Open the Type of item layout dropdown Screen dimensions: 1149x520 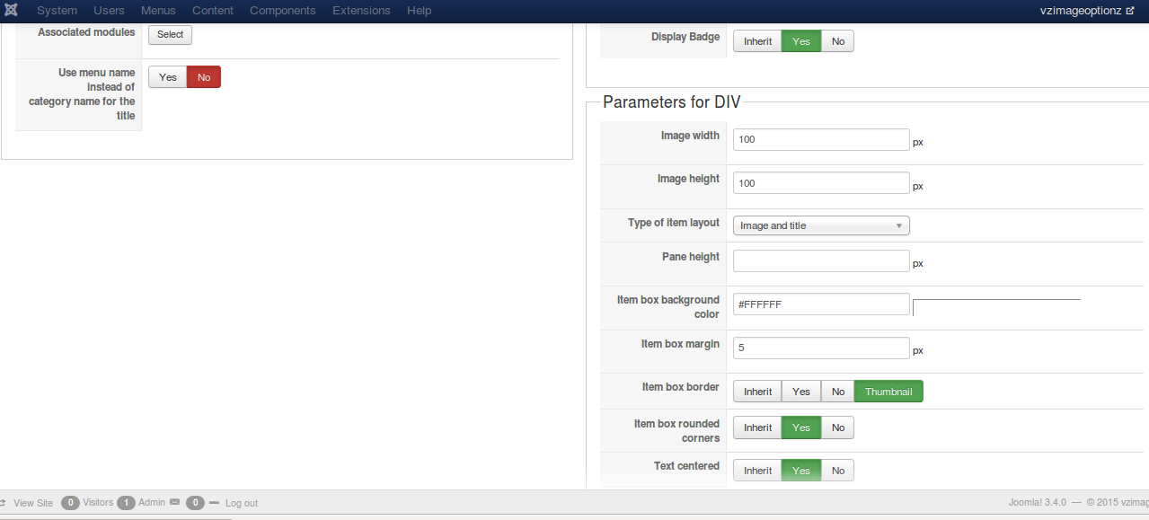pos(821,225)
